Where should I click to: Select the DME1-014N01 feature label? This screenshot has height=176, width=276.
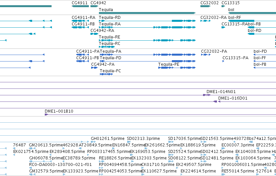[221, 92]
